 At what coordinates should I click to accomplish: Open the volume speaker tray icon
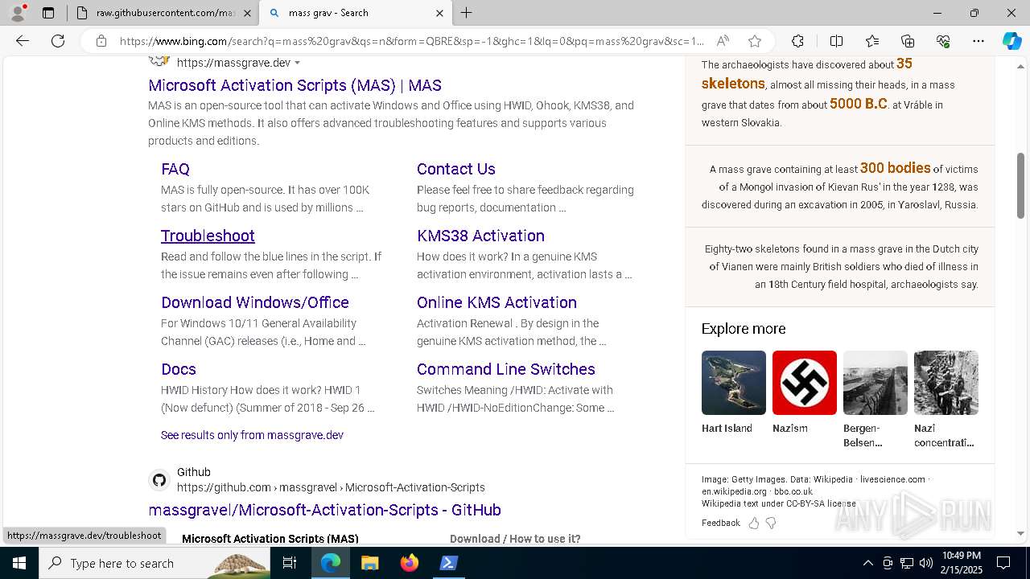tap(925, 563)
